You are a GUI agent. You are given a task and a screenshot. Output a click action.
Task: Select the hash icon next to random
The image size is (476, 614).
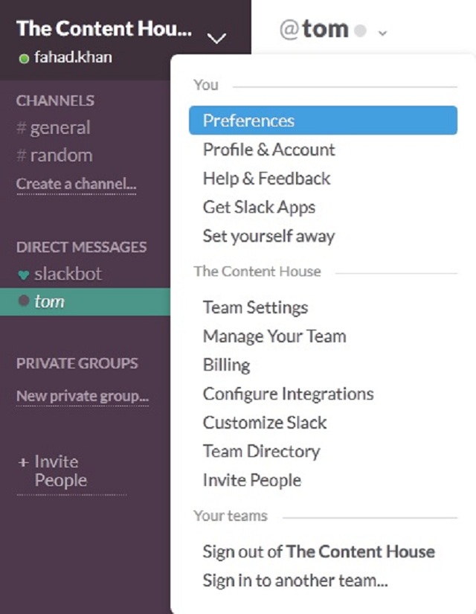pos(22,155)
